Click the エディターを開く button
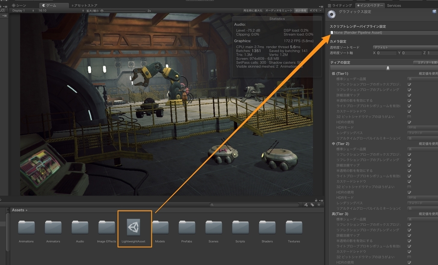This screenshot has height=265, width=438. [x=426, y=63]
